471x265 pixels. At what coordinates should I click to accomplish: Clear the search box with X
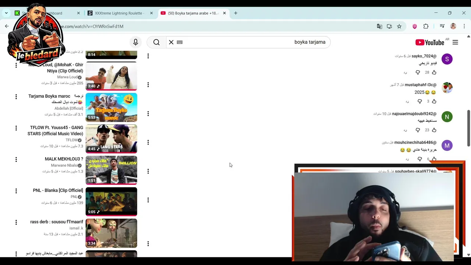pyautogui.click(x=171, y=42)
